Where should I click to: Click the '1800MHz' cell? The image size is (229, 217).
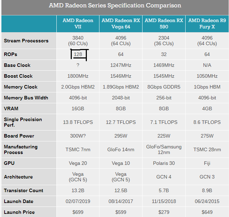[78, 76]
